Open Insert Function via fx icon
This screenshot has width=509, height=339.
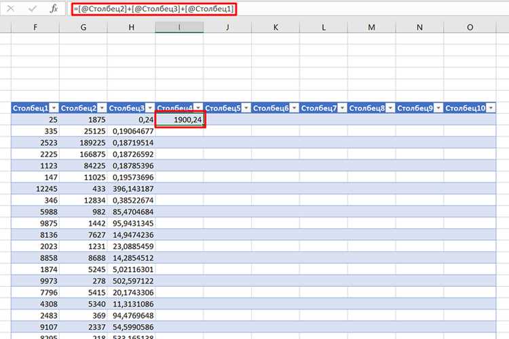(x=54, y=9)
